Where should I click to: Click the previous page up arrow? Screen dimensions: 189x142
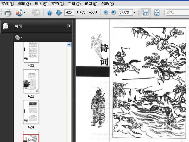pos(49,13)
